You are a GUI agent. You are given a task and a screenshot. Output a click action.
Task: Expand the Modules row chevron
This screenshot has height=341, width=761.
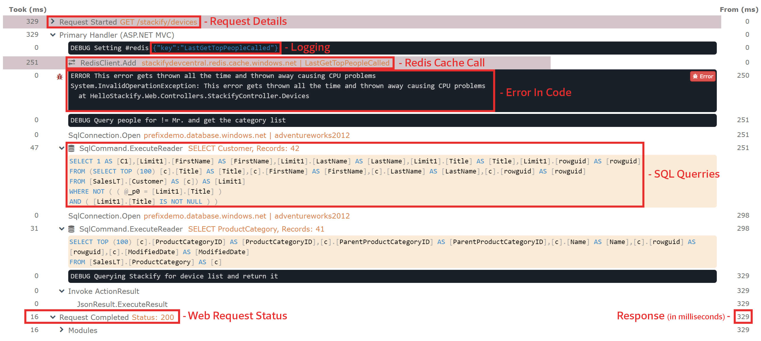click(x=61, y=330)
